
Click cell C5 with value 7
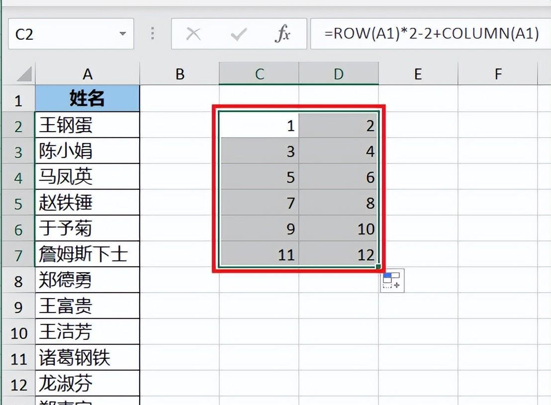click(259, 203)
